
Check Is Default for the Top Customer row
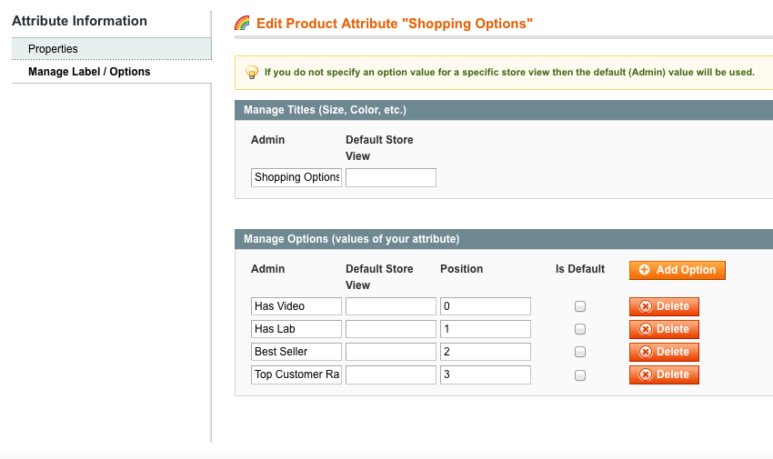tap(580, 375)
